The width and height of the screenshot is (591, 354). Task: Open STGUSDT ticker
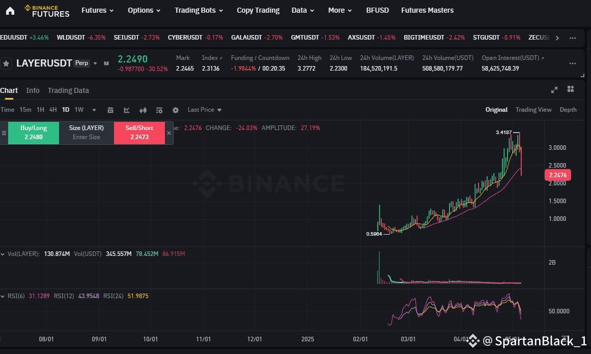coord(497,38)
